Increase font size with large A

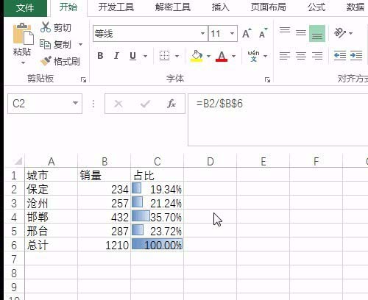tap(247, 33)
